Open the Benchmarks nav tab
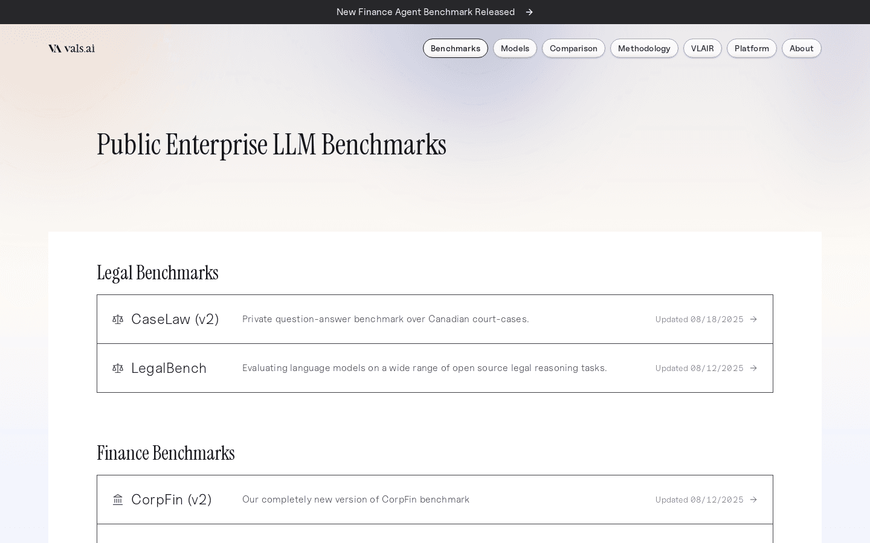 [x=456, y=48]
